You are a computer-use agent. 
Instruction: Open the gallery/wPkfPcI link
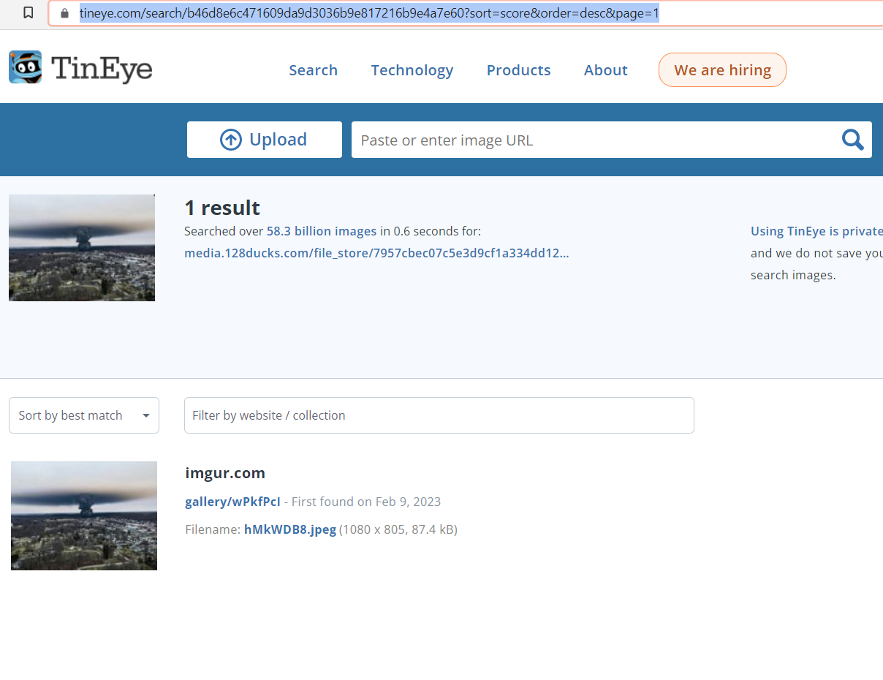(x=232, y=502)
